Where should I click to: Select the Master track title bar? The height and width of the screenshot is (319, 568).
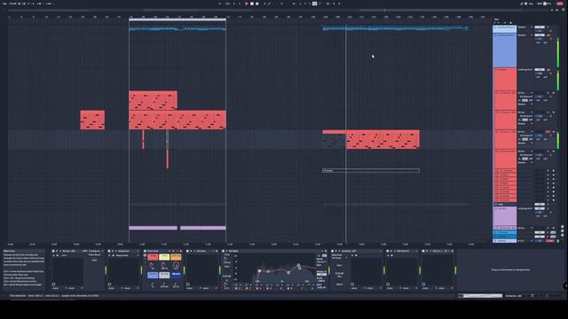point(506,241)
